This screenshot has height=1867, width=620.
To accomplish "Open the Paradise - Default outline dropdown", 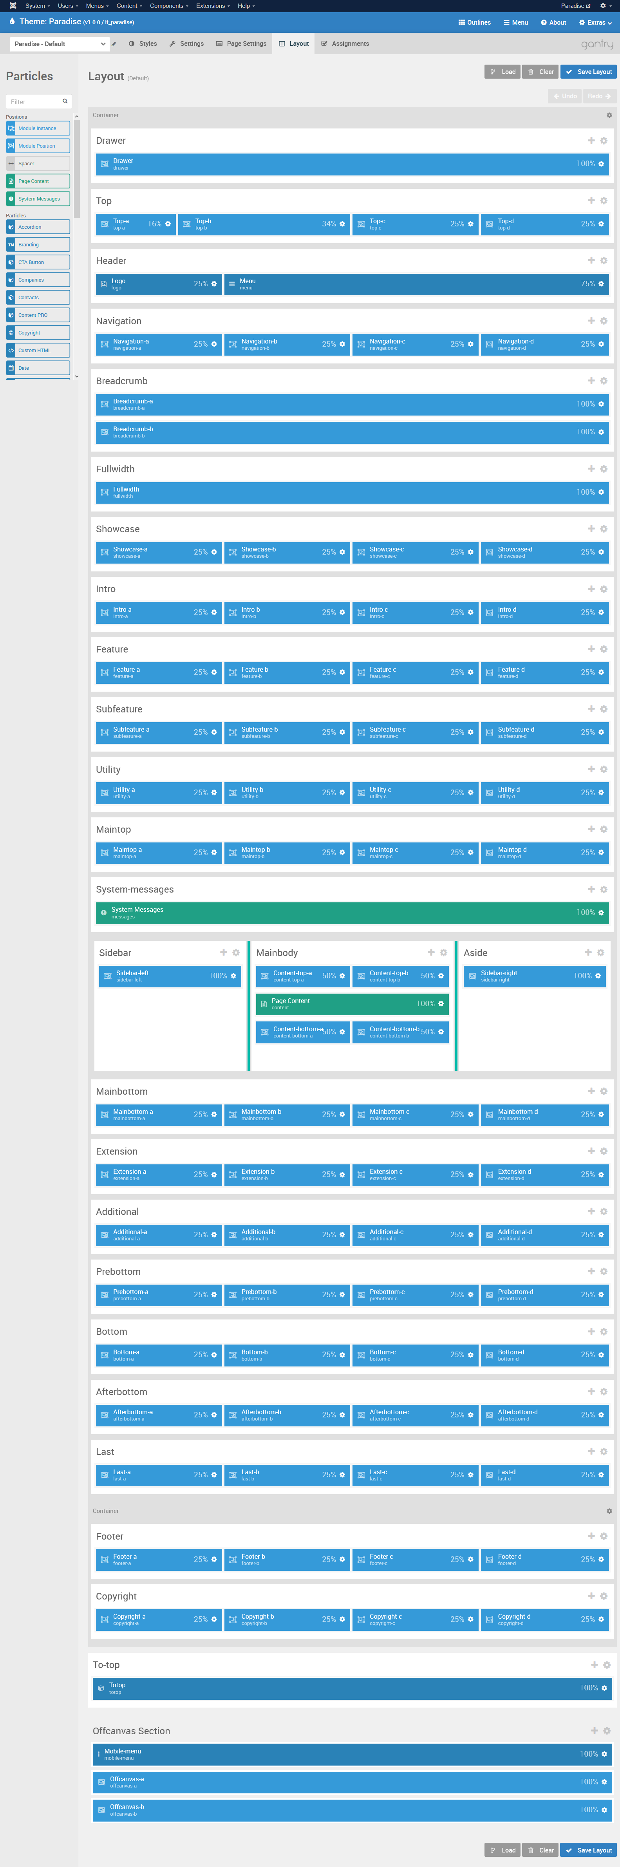I will coord(60,44).
